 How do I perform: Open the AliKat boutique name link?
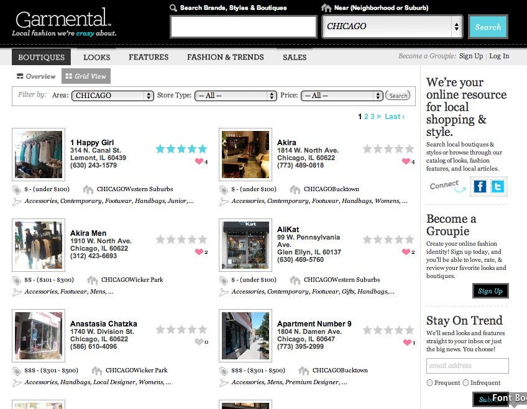point(288,230)
